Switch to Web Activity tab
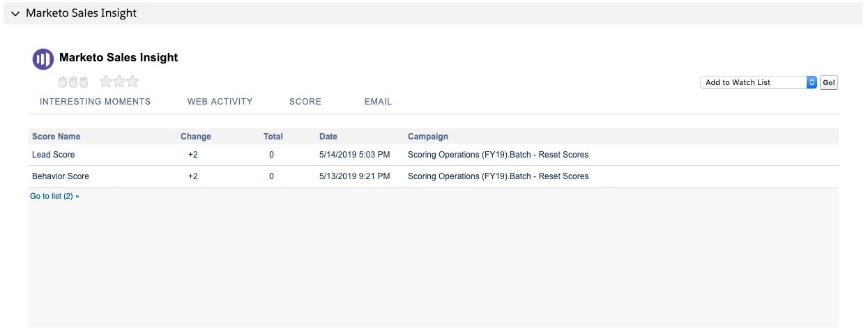The width and height of the screenshot is (868, 336). click(x=220, y=102)
